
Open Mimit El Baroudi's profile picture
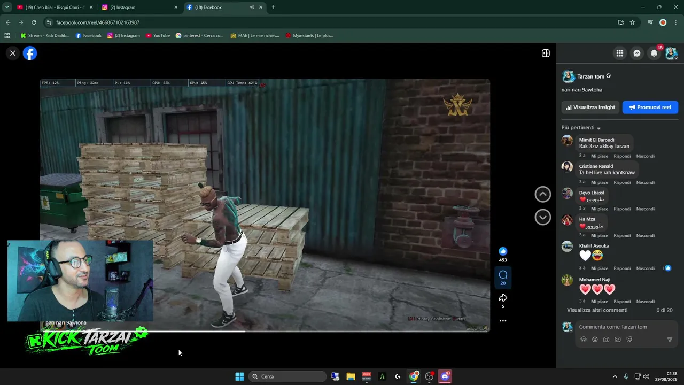tap(567, 141)
